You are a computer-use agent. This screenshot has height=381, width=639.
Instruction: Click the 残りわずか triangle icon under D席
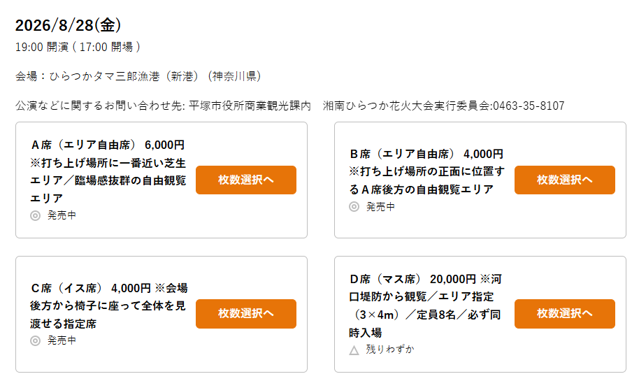(x=354, y=350)
